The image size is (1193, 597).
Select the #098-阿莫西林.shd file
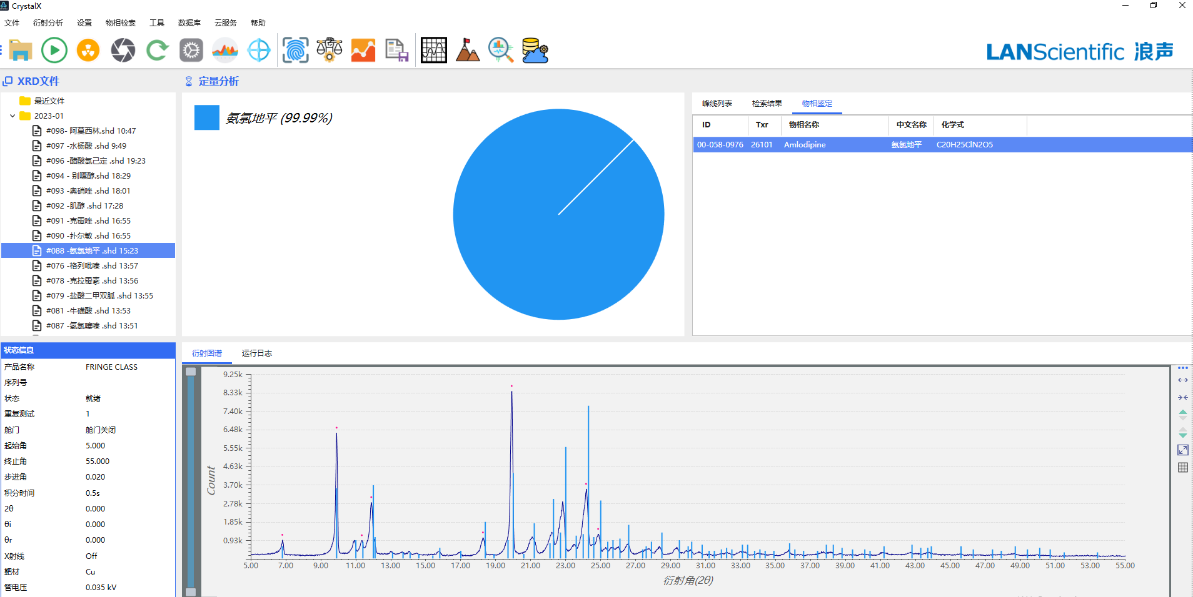click(91, 131)
